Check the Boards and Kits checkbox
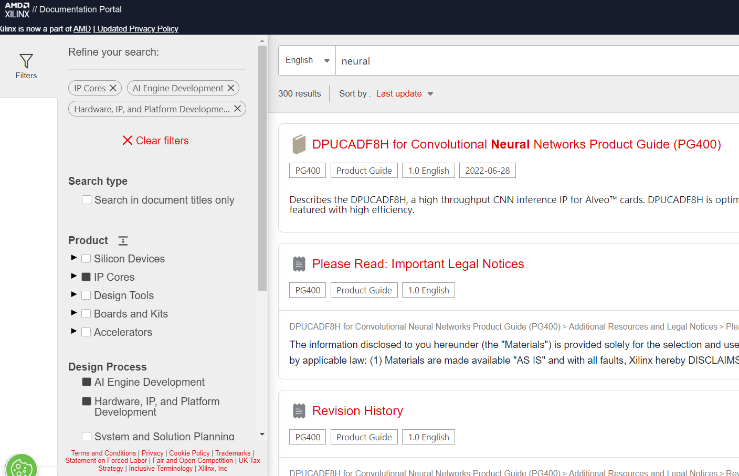Viewport: 739px width, 476px height. [86, 314]
